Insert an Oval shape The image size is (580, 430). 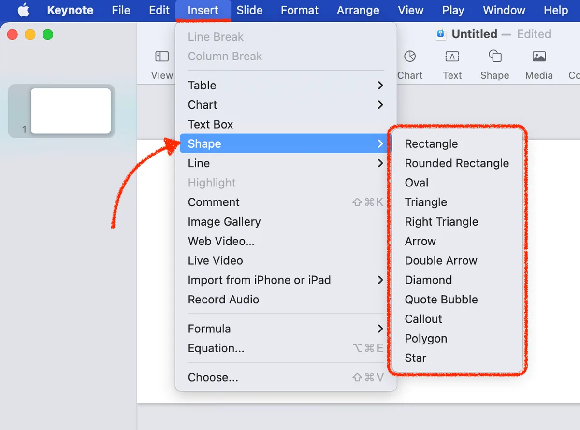457,183
